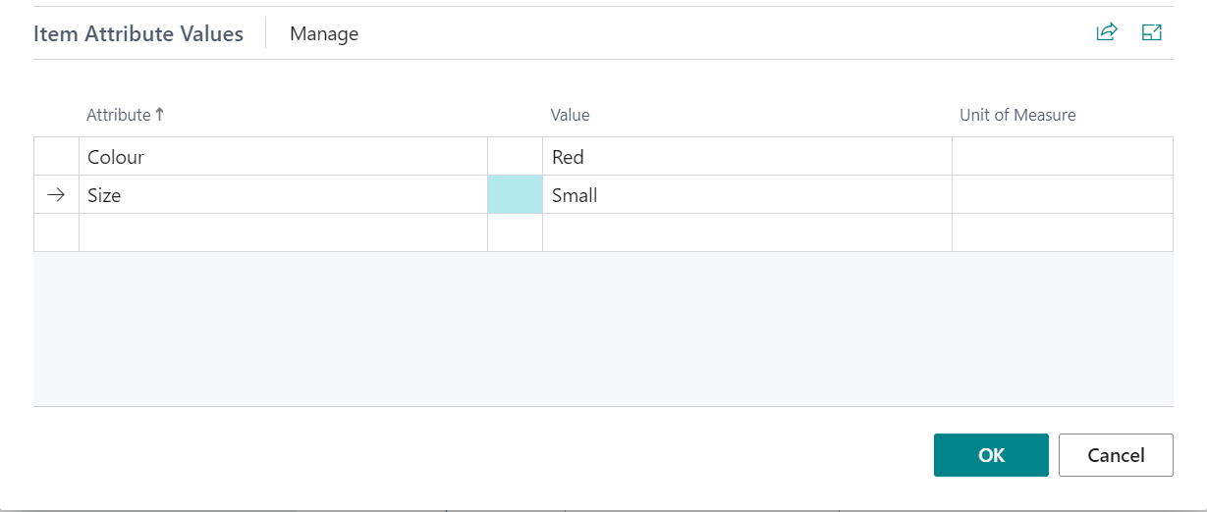This screenshot has height=512, width=1207.
Task: Click the Small value cell
Action: (746, 195)
